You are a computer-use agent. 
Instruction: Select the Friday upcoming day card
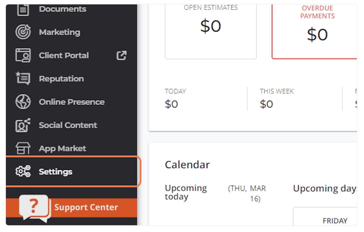(325, 216)
